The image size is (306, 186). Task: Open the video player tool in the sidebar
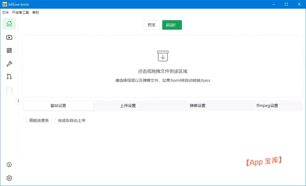pyautogui.click(x=9, y=37)
